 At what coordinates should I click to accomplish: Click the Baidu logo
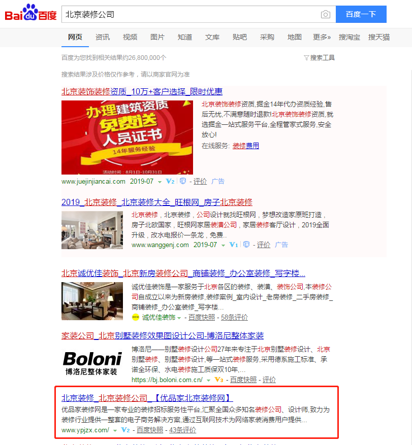click(x=30, y=13)
